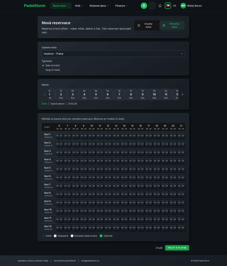This screenshot has height=266, width=227.
Task: Select Kurt 3 slot at 10:30
Action: pyautogui.click(x=93, y=152)
